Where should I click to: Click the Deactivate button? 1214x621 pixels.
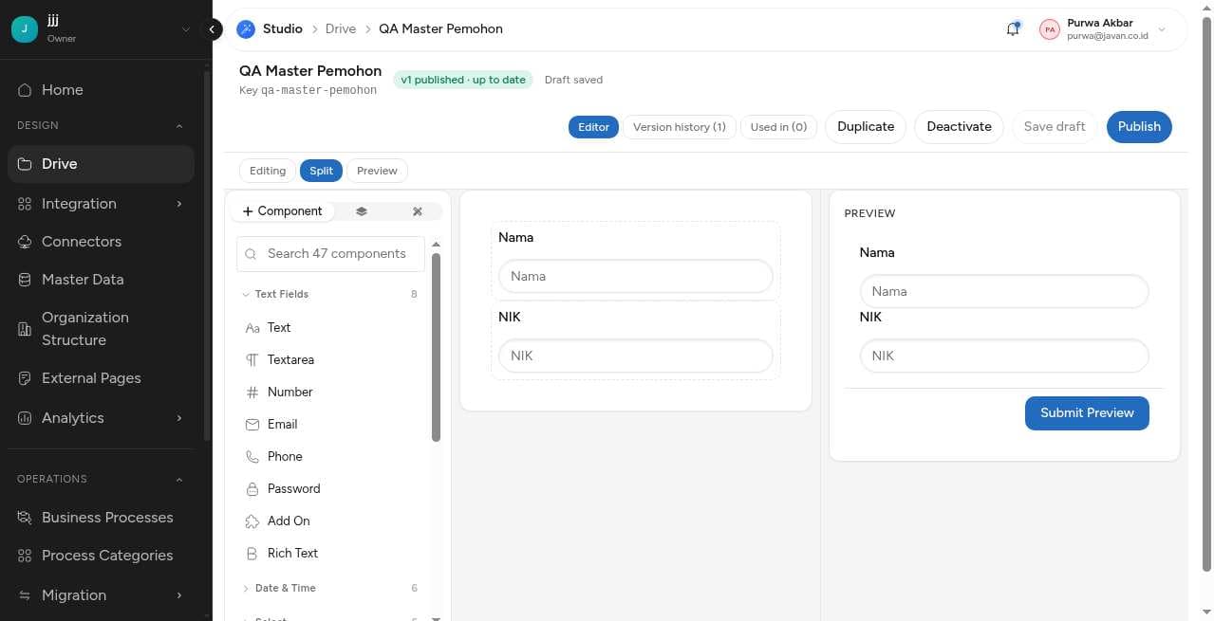(959, 127)
